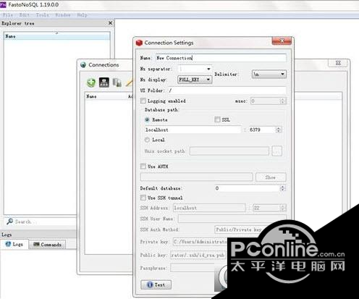Click the Unix socket path browse button
Image resolution: width=359 pixels, height=299 pixels.
coord(276,151)
